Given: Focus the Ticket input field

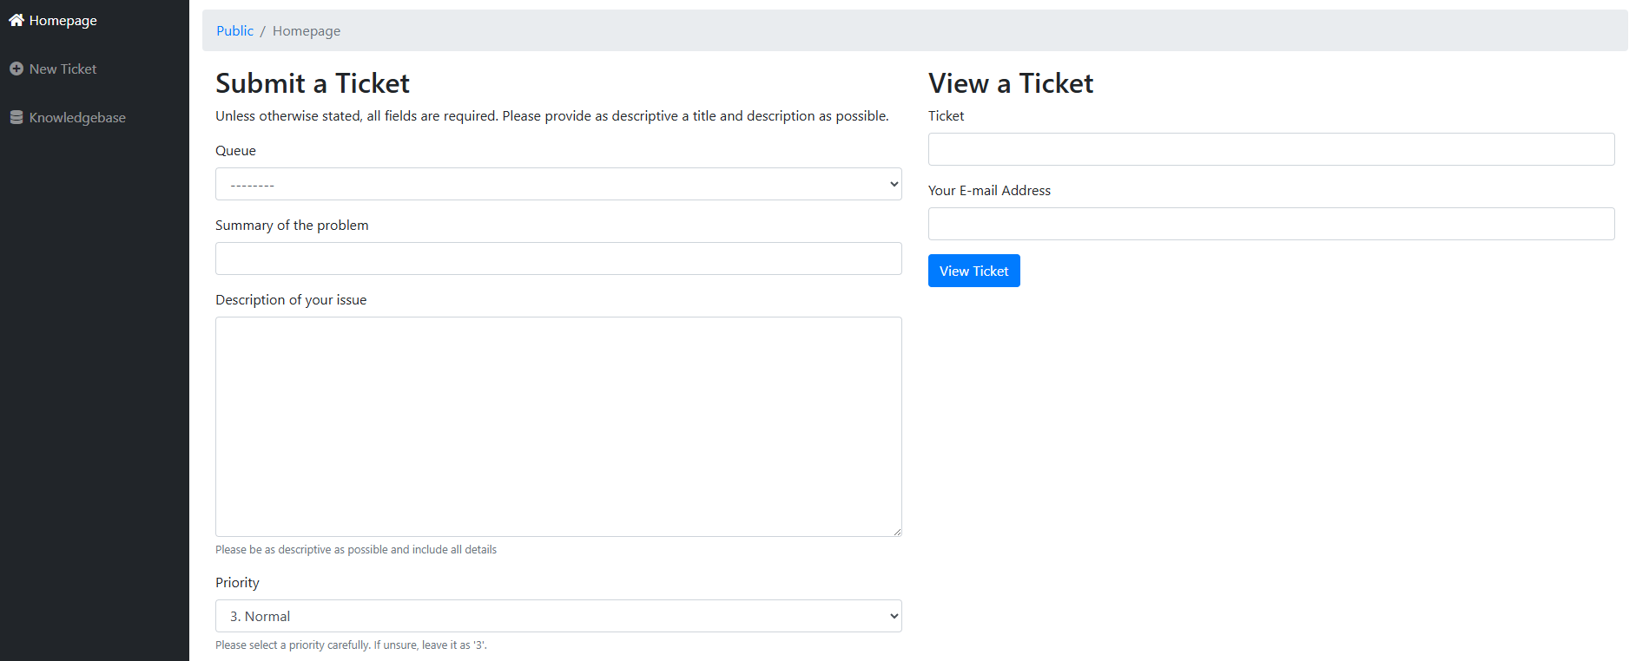Looking at the screenshot, I should click(x=1270, y=149).
